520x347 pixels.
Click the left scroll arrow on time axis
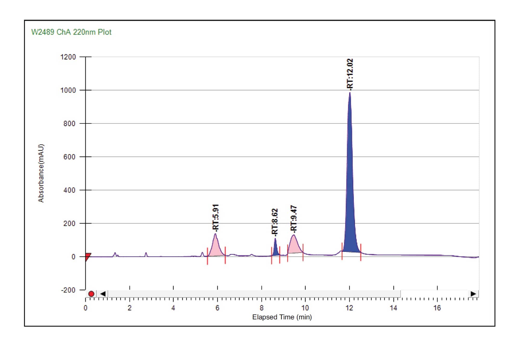103,294
